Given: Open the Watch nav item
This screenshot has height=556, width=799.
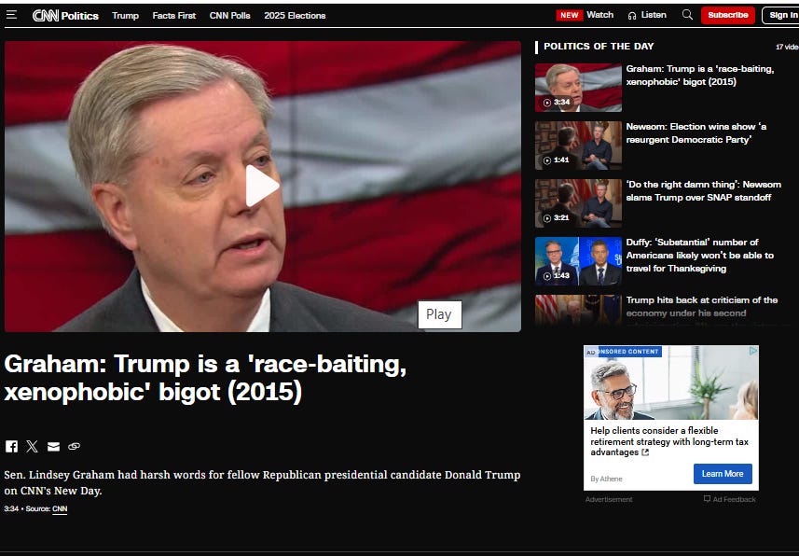Looking at the screenshot, I should [x=599, y=15].
